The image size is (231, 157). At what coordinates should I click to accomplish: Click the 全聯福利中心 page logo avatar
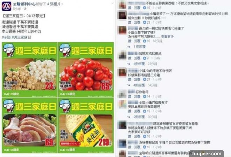coord(7,6)
